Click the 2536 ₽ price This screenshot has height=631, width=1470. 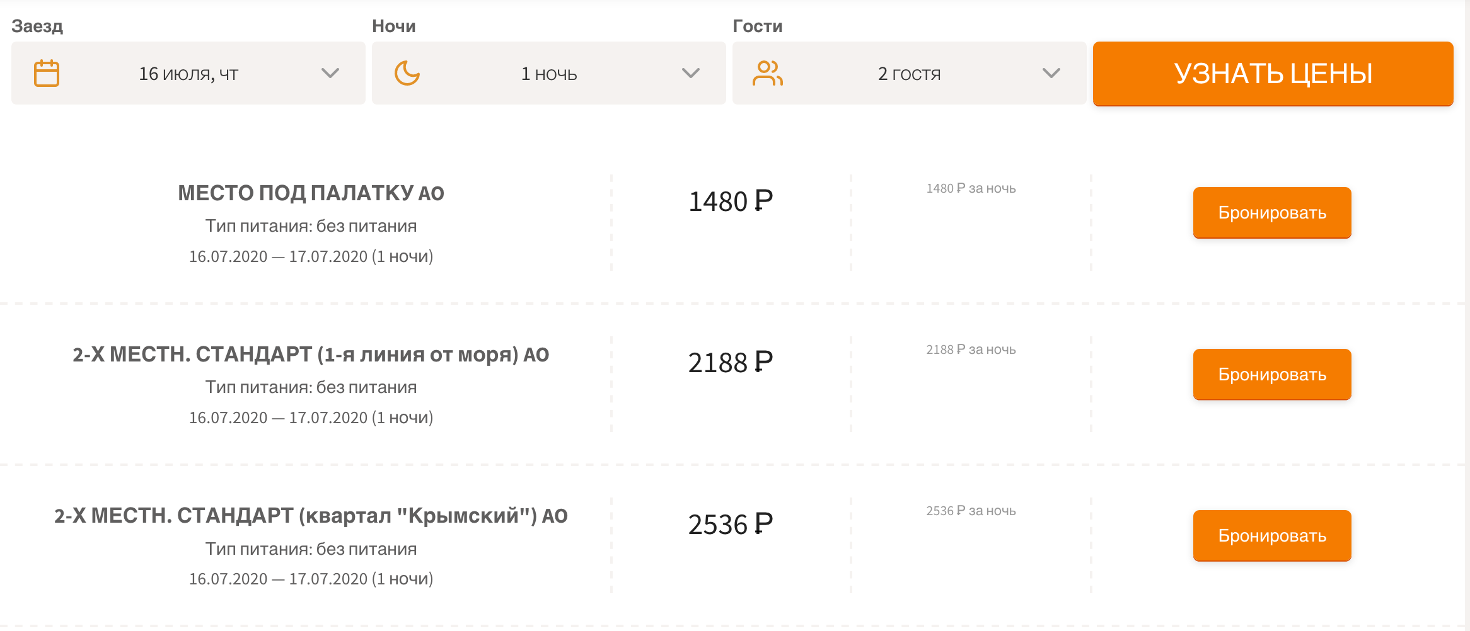pyautogui.click(x=731, y=525)
